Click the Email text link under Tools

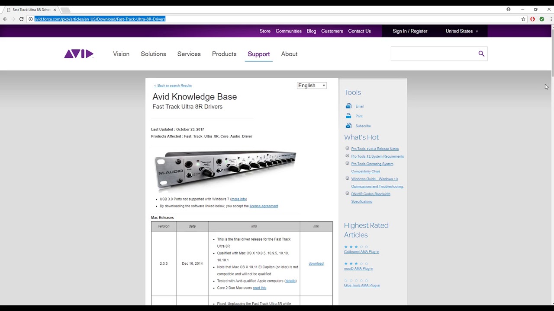click(x=359, y=106)
